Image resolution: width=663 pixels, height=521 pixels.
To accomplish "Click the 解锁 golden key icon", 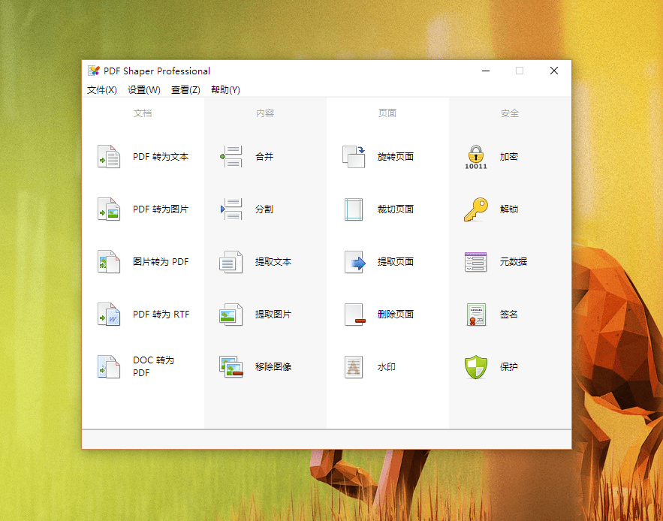I will (x=476, y=209).
